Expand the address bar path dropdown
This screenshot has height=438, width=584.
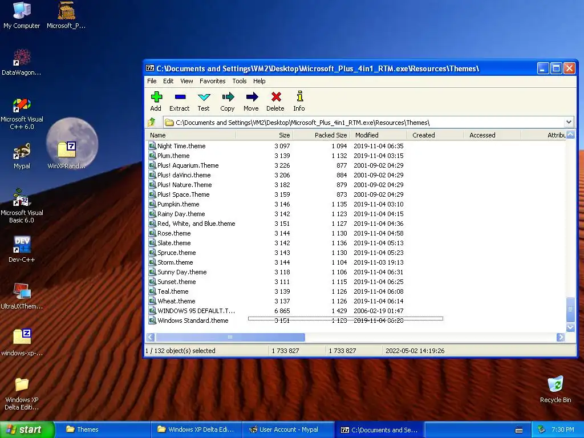coord(569,122)
